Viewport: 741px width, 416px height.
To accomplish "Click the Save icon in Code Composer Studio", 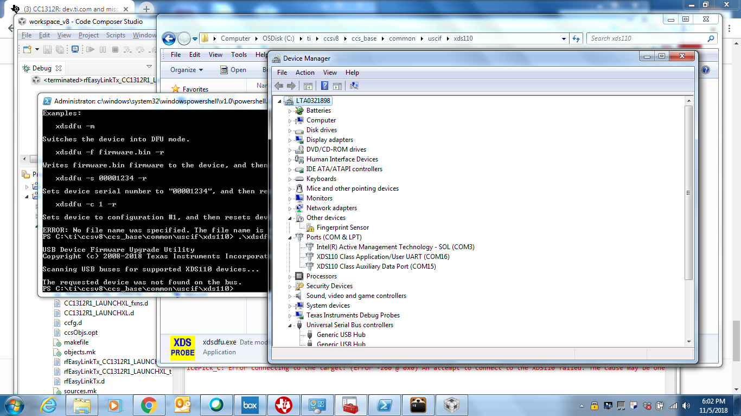I will (47, 49).
